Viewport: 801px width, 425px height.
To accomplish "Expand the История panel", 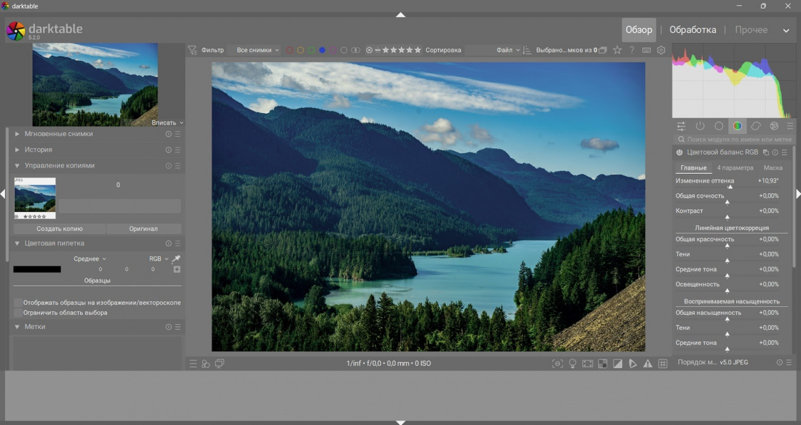I will point(38,150).
